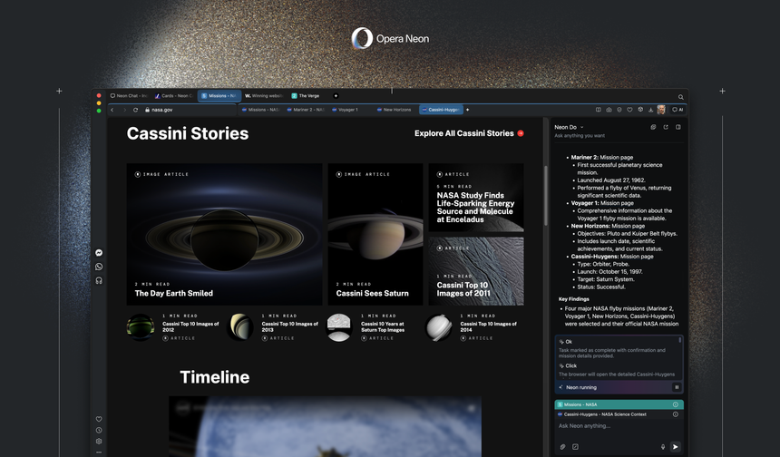Screen dimensions: 780x457
Task: Reload the nasa.gov page
Action: 135,110
